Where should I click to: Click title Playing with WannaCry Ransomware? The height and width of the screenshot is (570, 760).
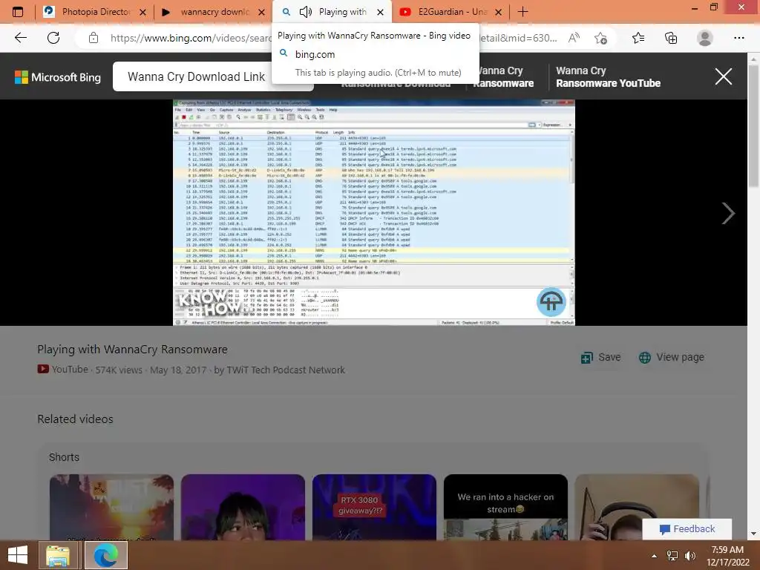point(132,349)
